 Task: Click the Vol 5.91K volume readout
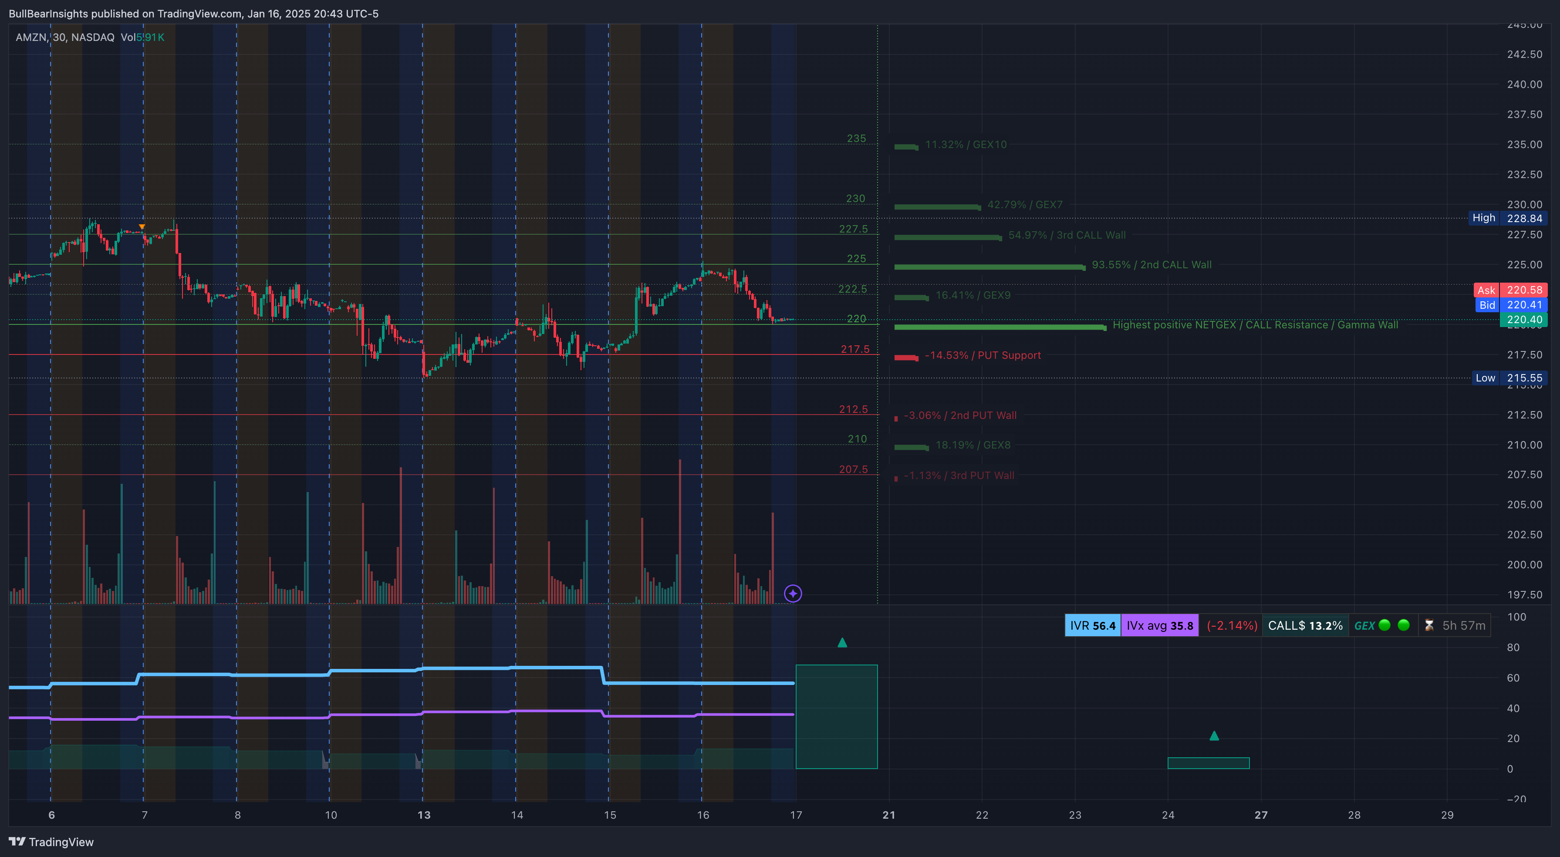coord(142,37)
